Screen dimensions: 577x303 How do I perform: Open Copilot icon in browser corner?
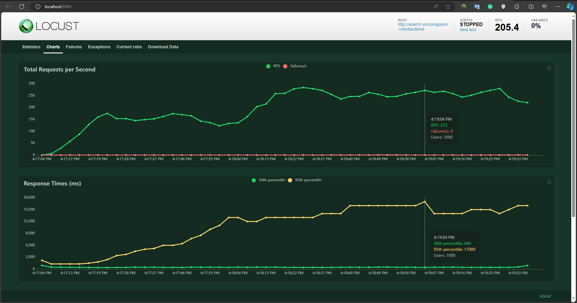click(x=570, y=7)
